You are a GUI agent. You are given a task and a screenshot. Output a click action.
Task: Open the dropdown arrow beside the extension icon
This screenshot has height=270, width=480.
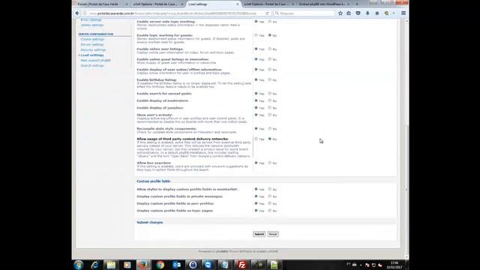[394, 13]
